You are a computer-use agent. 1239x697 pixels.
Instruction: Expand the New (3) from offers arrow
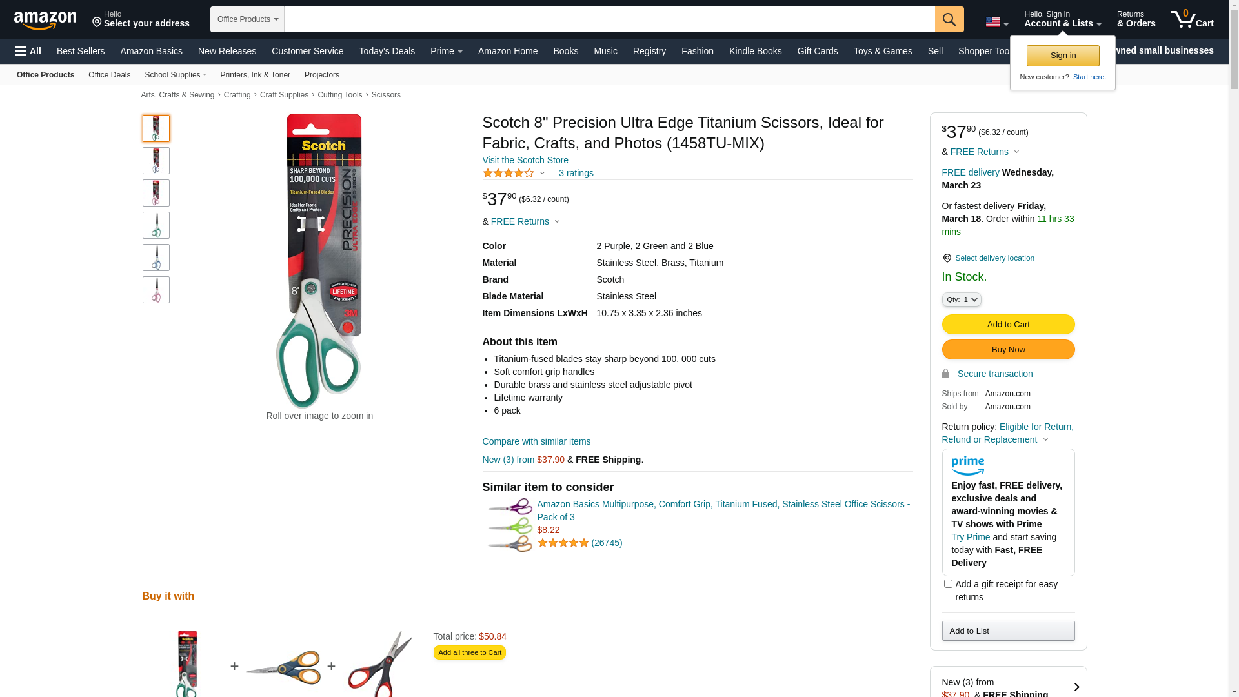[1076, 687]
